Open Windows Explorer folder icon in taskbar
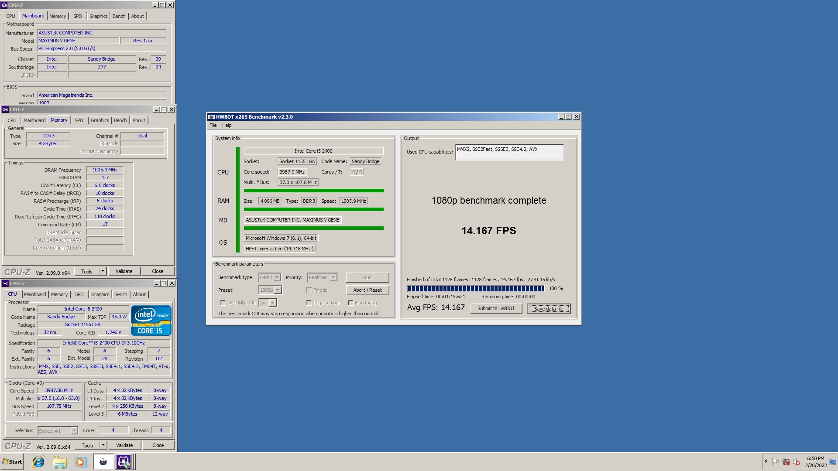This screenshot has width=838, height=471. pos(60,462)
